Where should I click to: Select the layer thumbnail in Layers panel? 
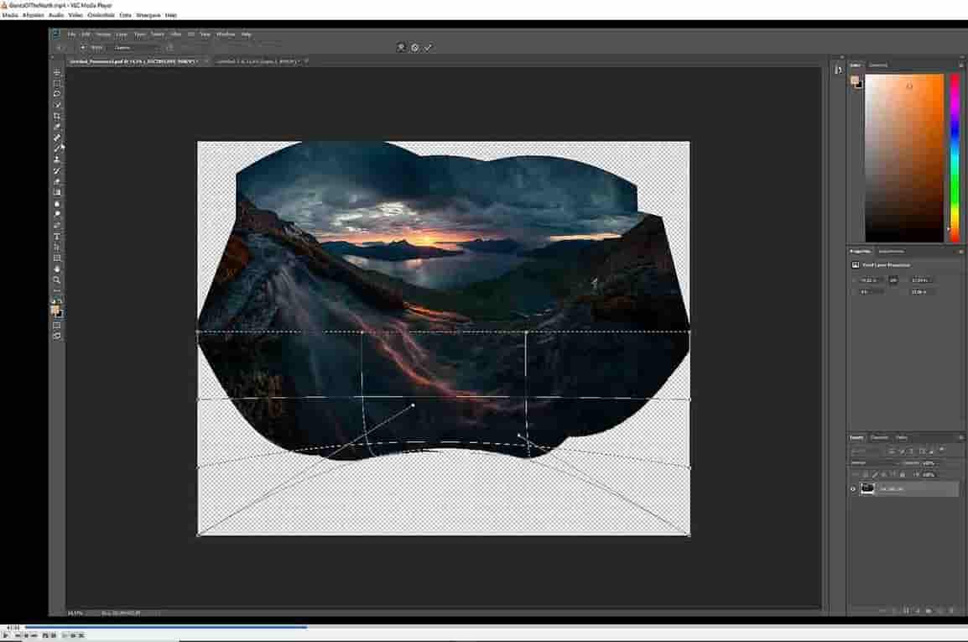(x=867, y=488)
